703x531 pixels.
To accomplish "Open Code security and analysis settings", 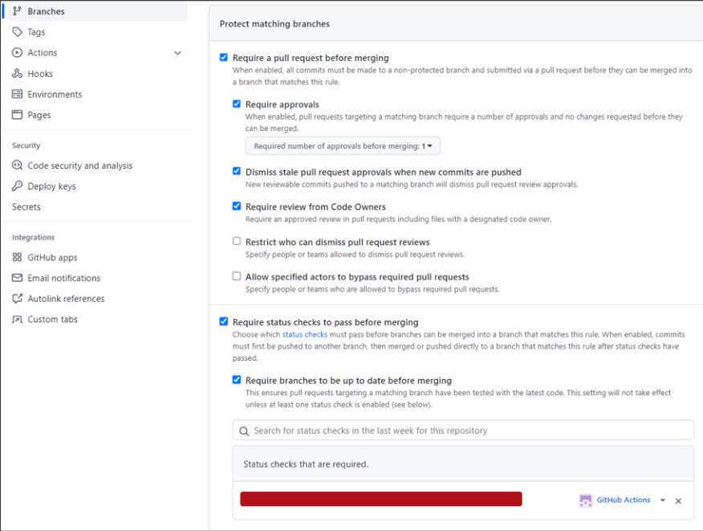I will (79, 166).
